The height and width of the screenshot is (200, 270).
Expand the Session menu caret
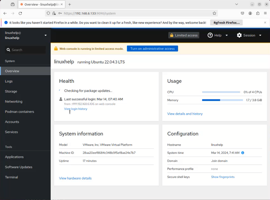260,35
